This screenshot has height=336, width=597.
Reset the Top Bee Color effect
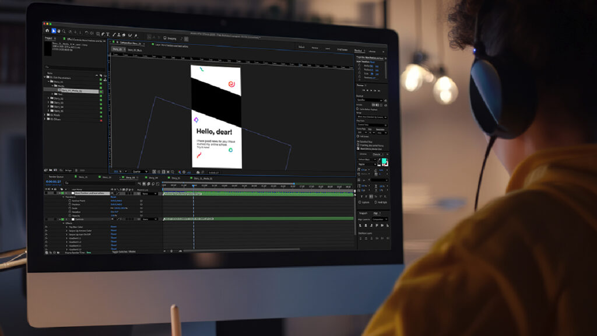[x=114, y=226]
